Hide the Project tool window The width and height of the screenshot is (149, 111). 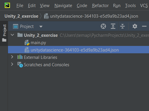click(144, 26)
